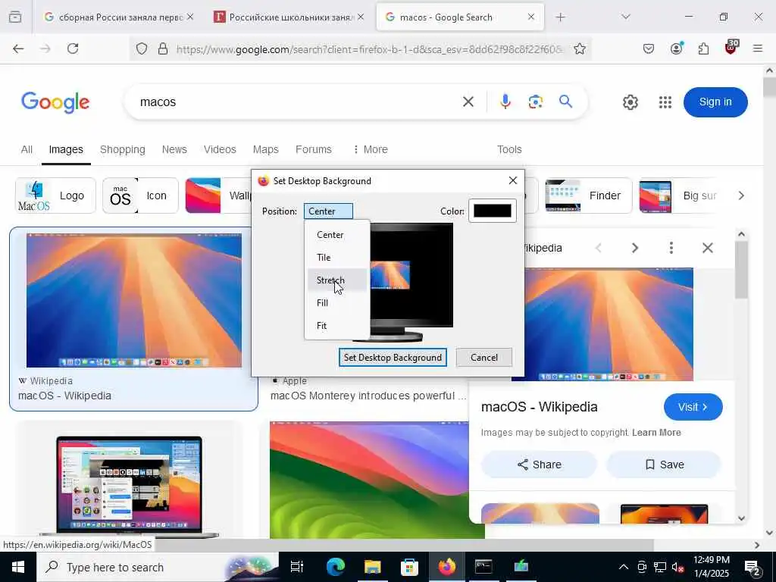
Task: Click the Google search magnifier icon
Action: (x=565, y=102)
